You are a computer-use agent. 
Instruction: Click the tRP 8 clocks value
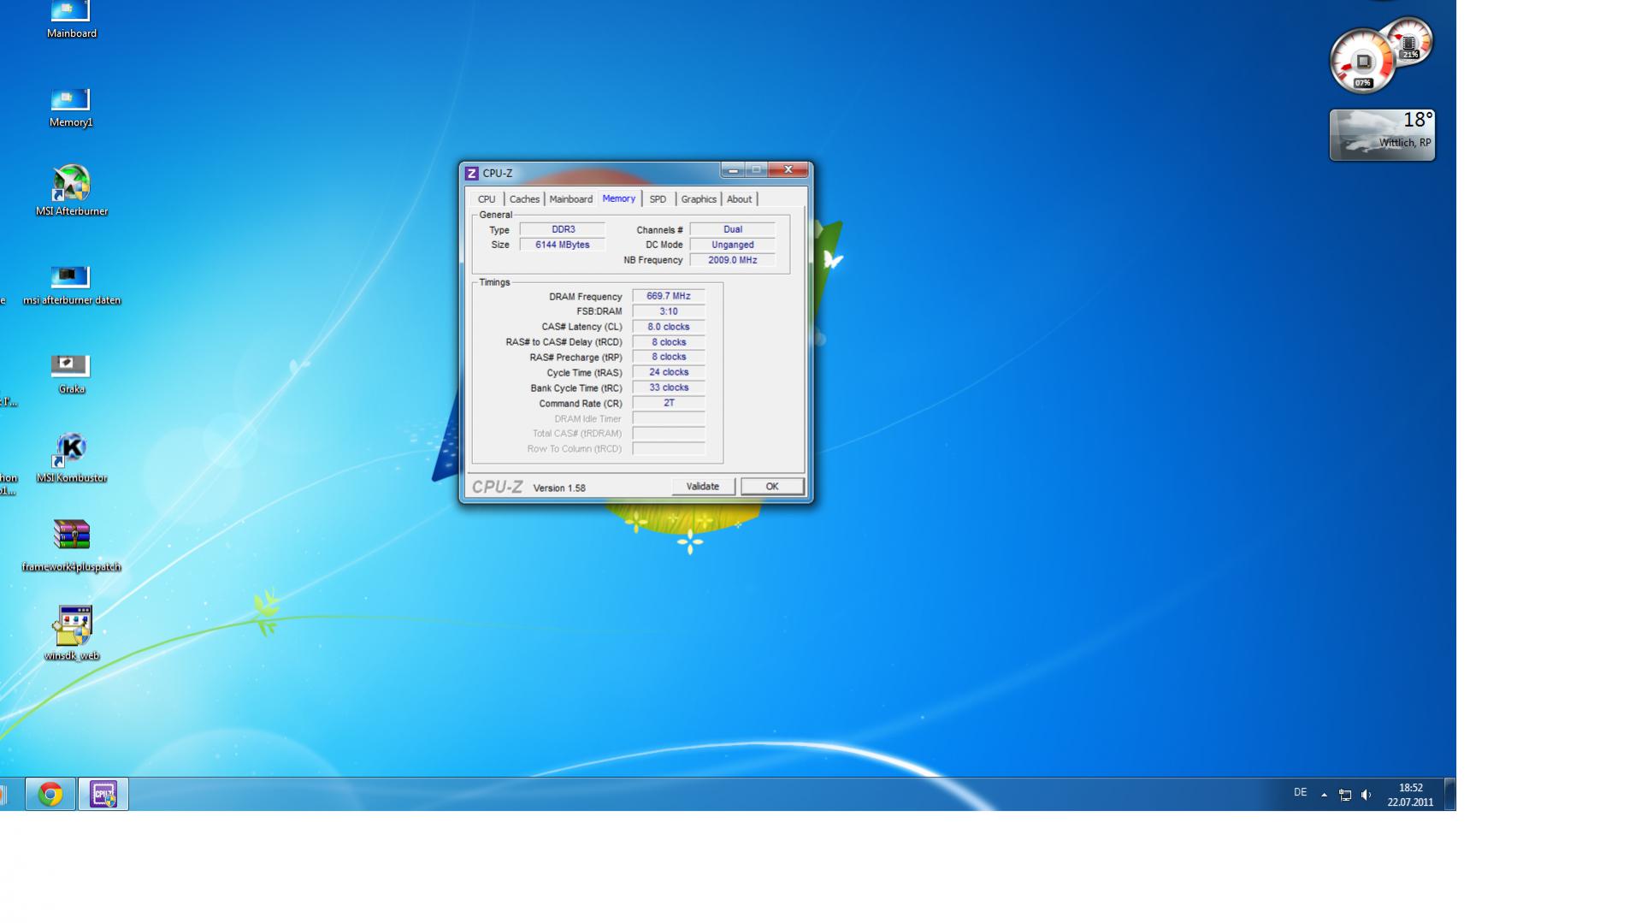[x=669, y=357]
